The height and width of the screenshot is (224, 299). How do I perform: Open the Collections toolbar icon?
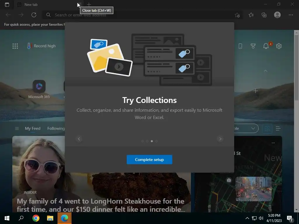click(264, 15)
